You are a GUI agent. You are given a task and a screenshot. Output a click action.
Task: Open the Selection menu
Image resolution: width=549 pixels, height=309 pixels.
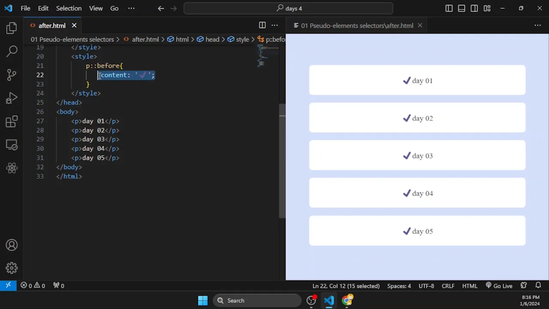[69, 8]
